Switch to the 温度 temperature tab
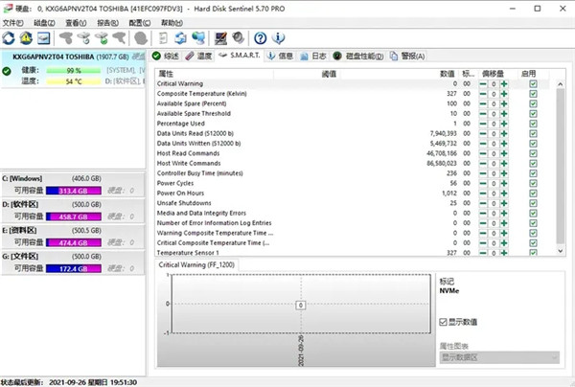Screen dimensions: 575x387 [x=198, y=57]
